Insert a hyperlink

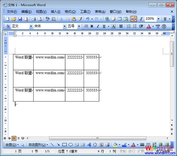click(107, 19)
